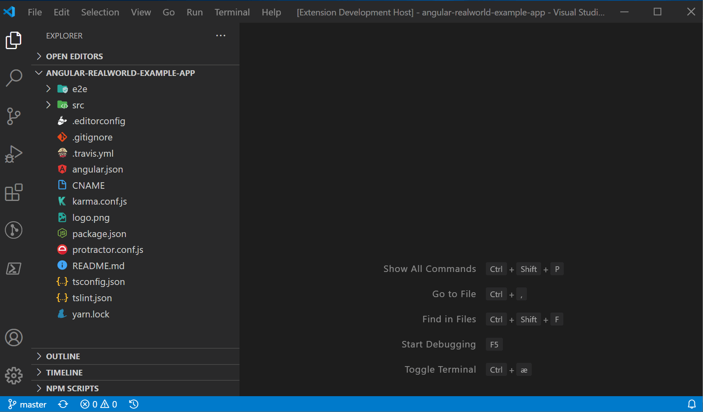703x412 pixels.
Task: Expand the src folder
Action: pos(135,105)
